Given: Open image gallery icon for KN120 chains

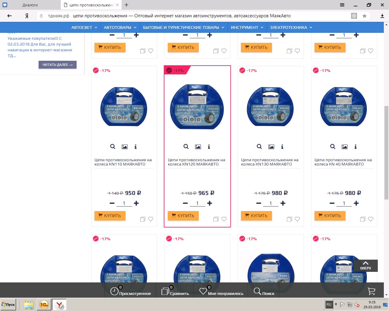Looking at the screenshot, I should (x=198, y=147).
